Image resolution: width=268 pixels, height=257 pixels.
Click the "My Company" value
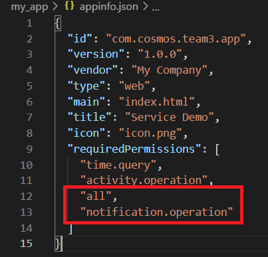tap(170, 70)
